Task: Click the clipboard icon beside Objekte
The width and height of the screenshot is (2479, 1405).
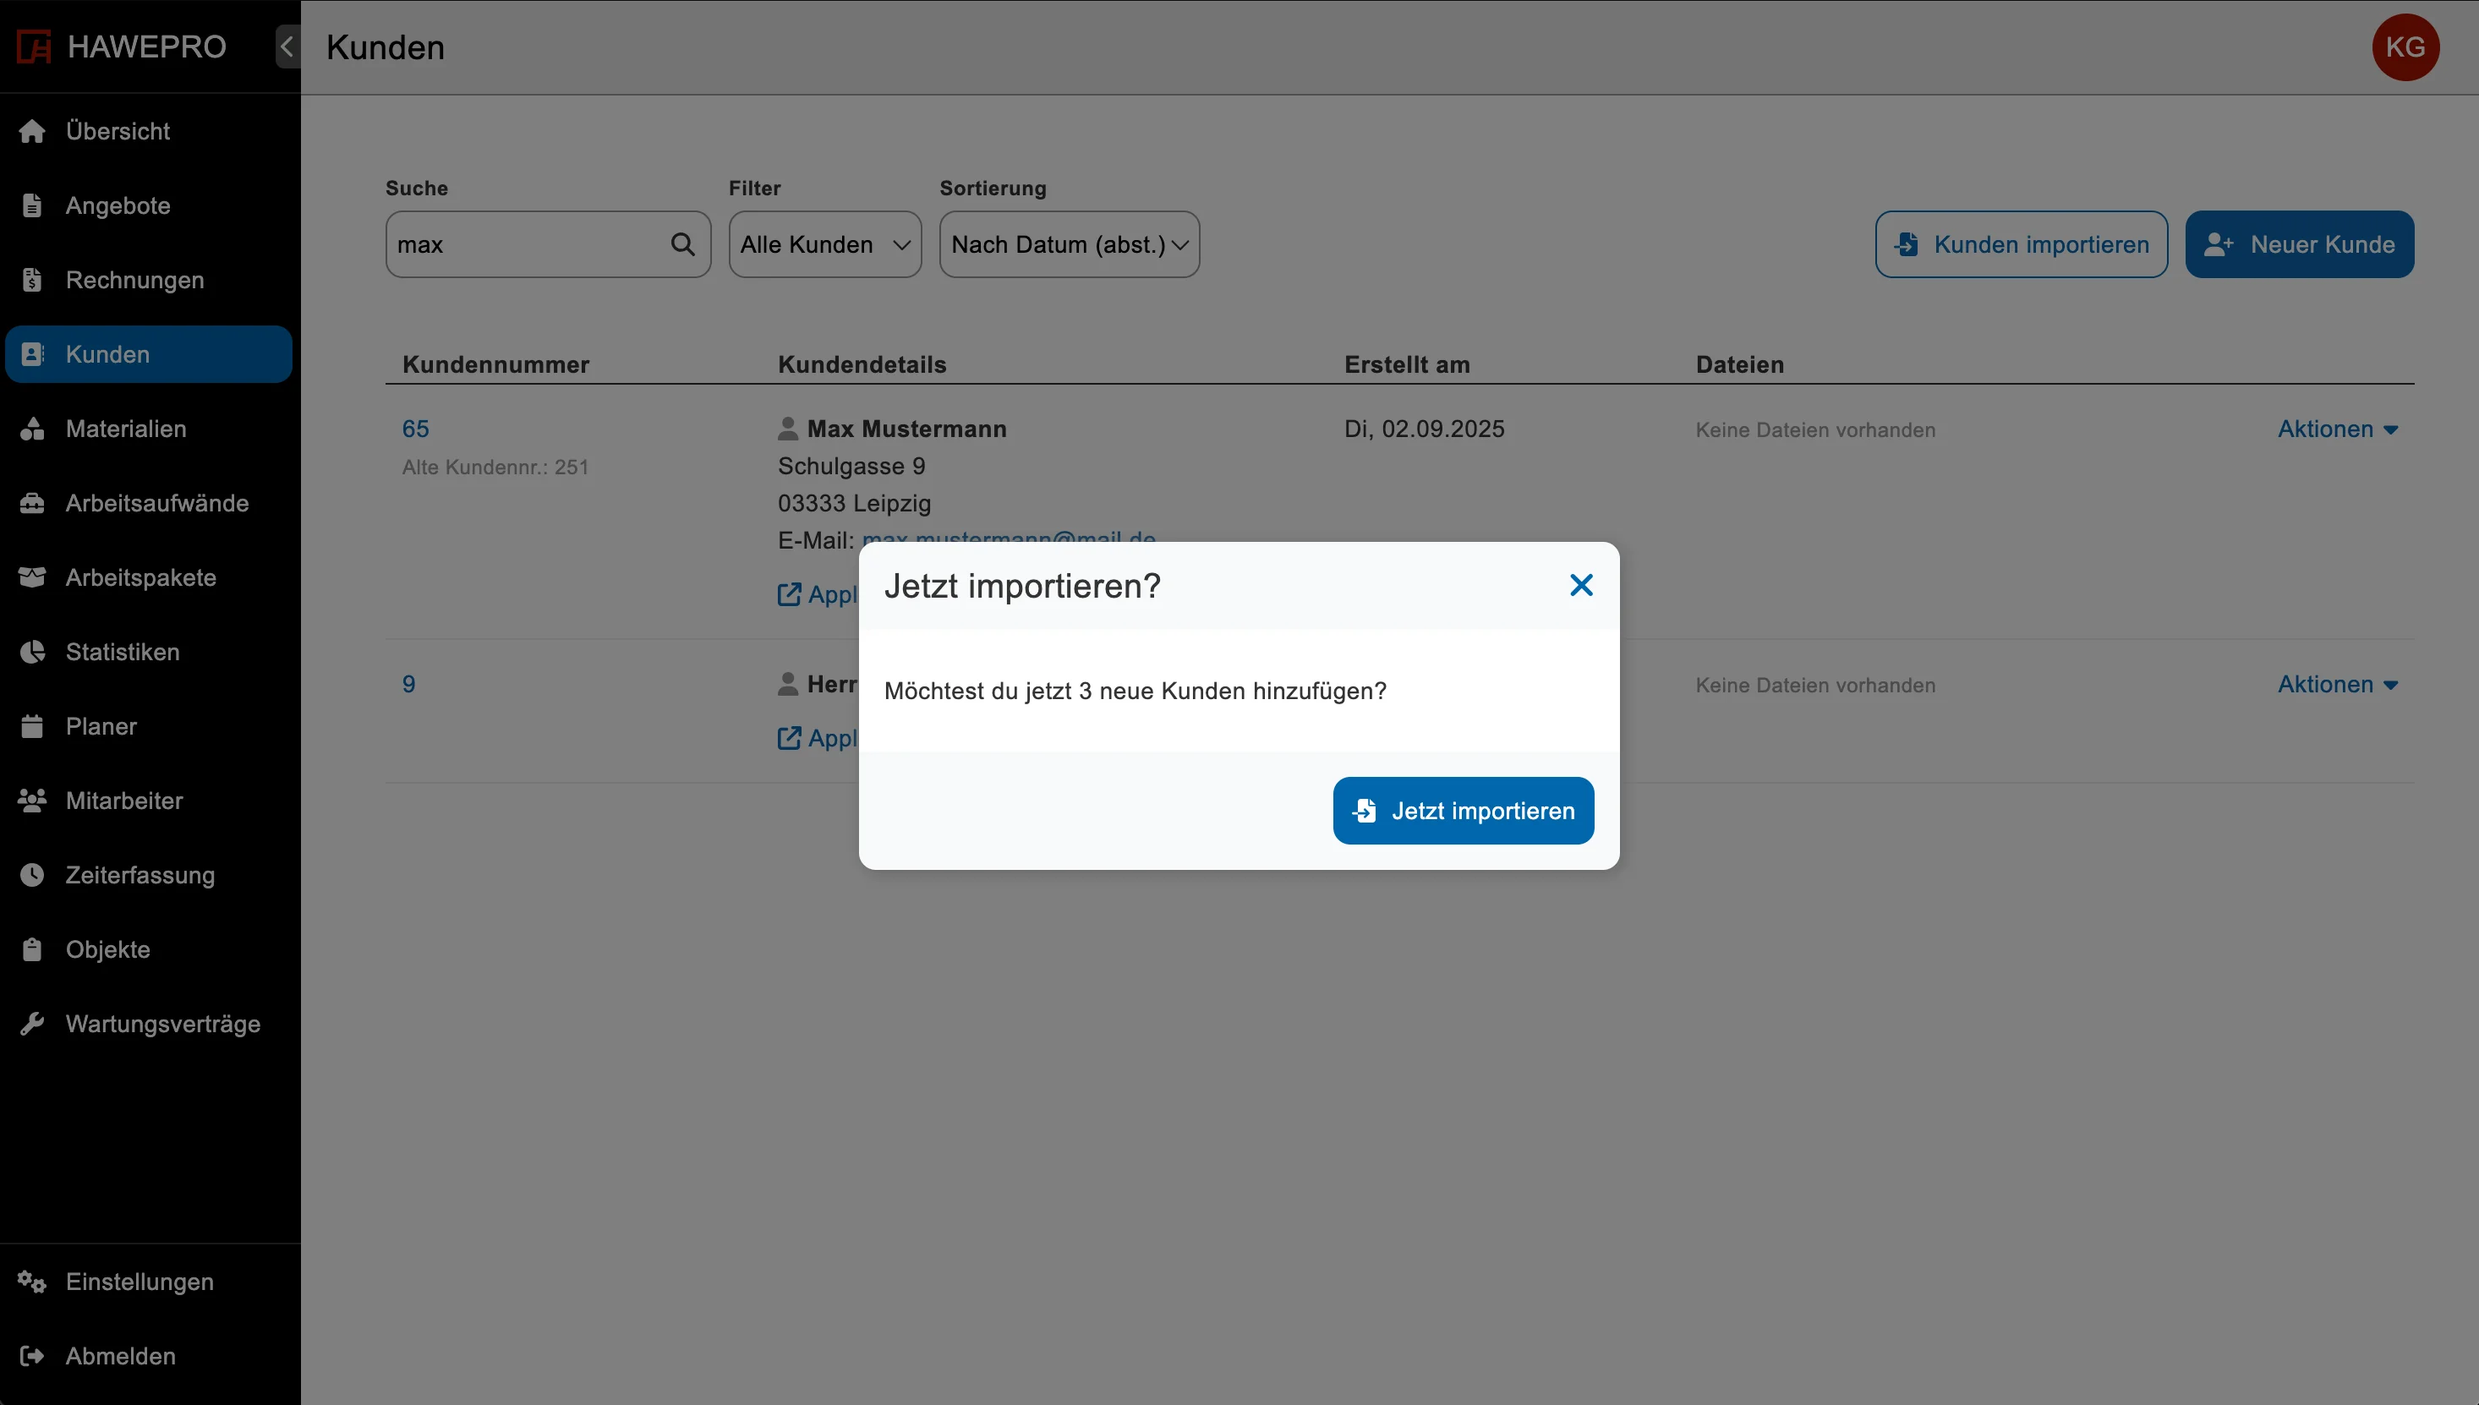Action: click(32, 949)
